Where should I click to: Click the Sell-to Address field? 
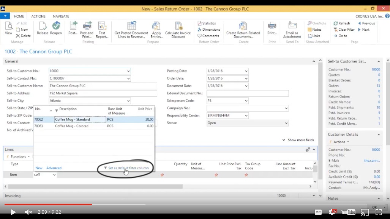103,93
